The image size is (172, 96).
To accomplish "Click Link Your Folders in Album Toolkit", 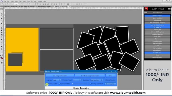I will pyautogui.click(x=157, y=16).
